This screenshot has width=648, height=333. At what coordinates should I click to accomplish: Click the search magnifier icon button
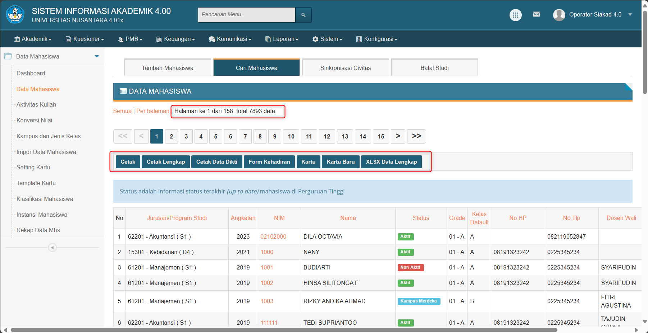303,15
